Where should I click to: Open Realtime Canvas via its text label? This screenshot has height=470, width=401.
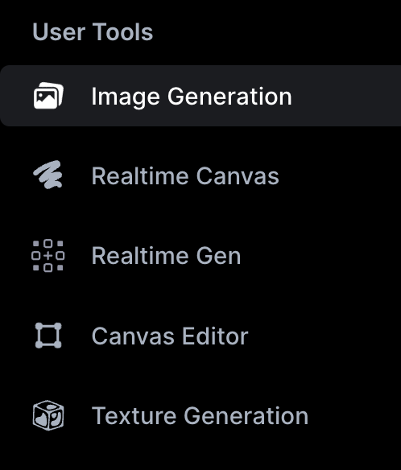tap(185, 176)
